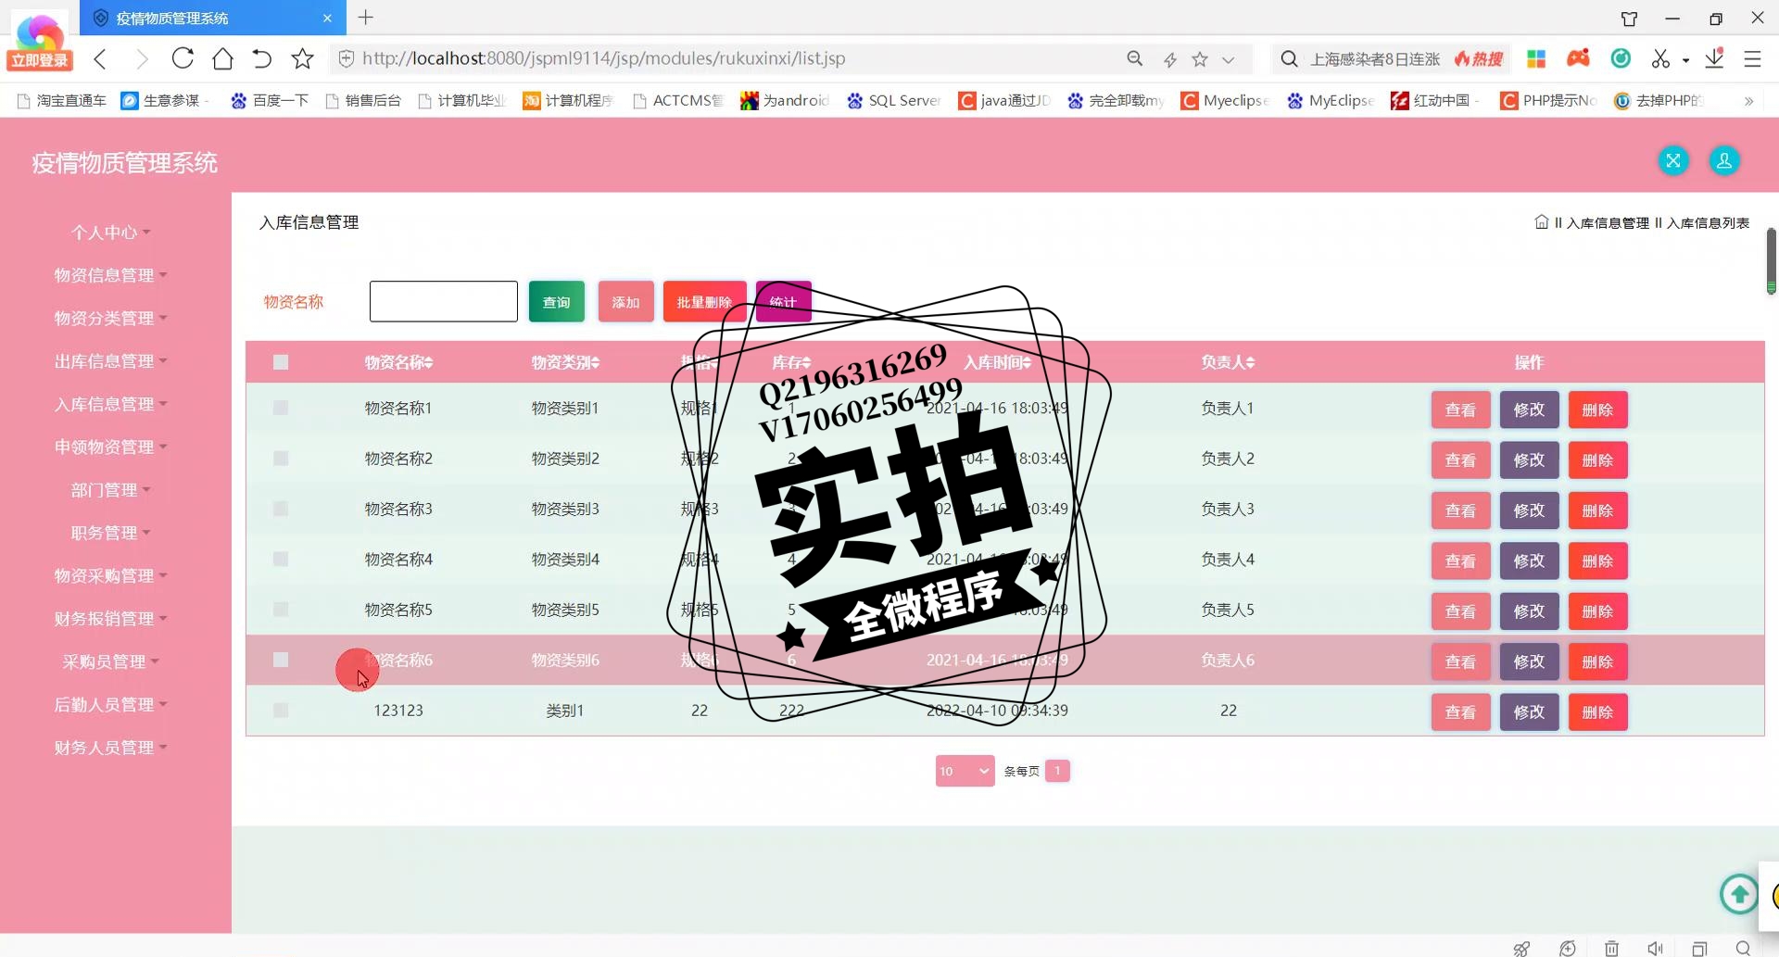Expand the 申领物资管理 sidebar menu
This screenshot has height=957, width=1779.
[110, 447]
